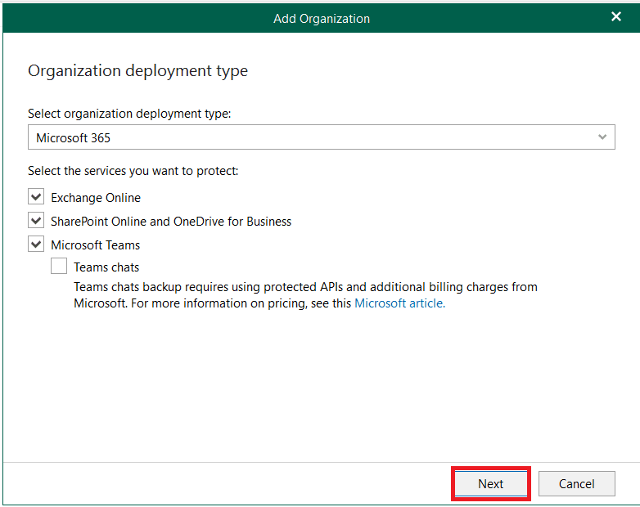The image size is (640, 507).
Task: Click 'Select the services you want to protect:' text
Action: click(133, 171)
